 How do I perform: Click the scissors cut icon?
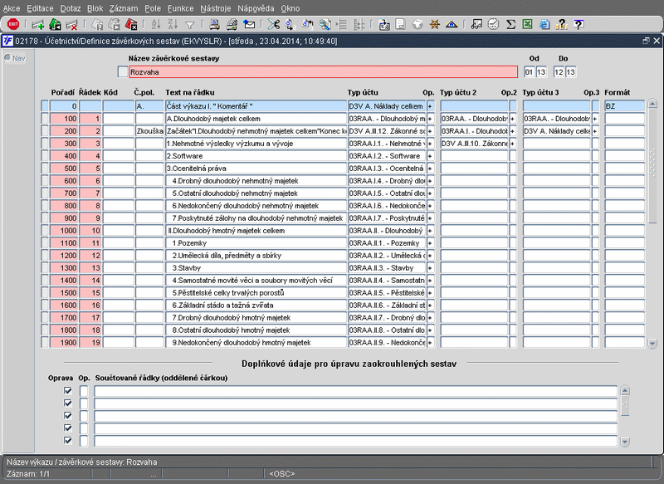(274, 25)
